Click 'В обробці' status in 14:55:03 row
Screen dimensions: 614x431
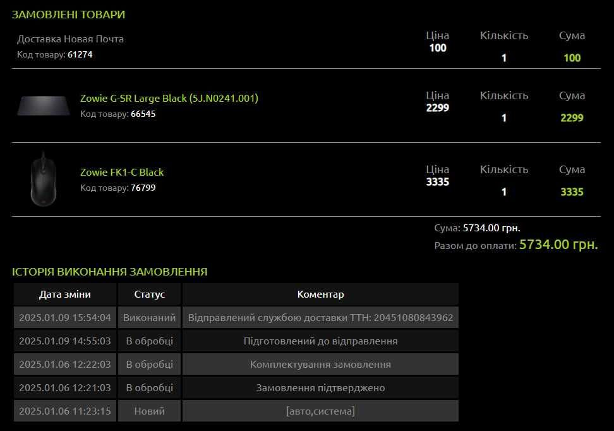coord(150,341)
